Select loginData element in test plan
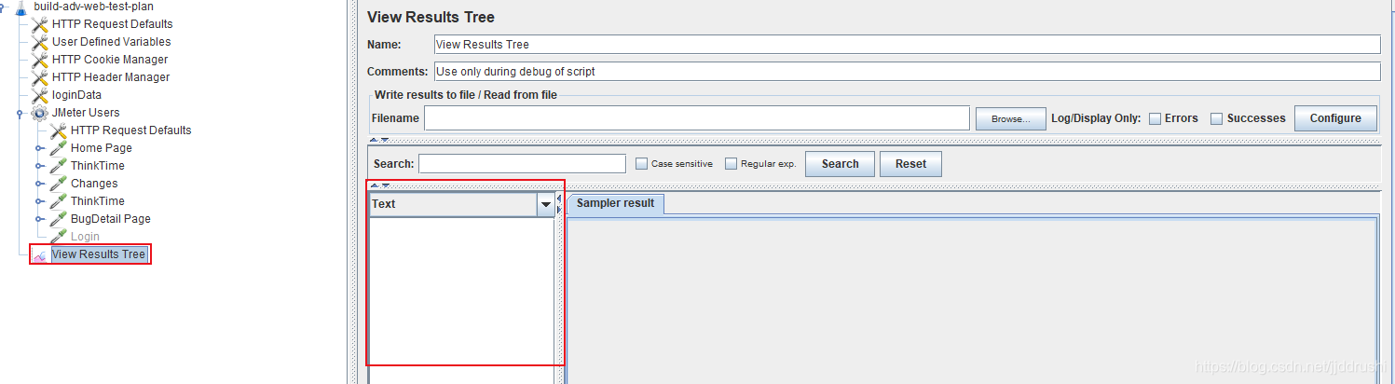 [76, 95]
